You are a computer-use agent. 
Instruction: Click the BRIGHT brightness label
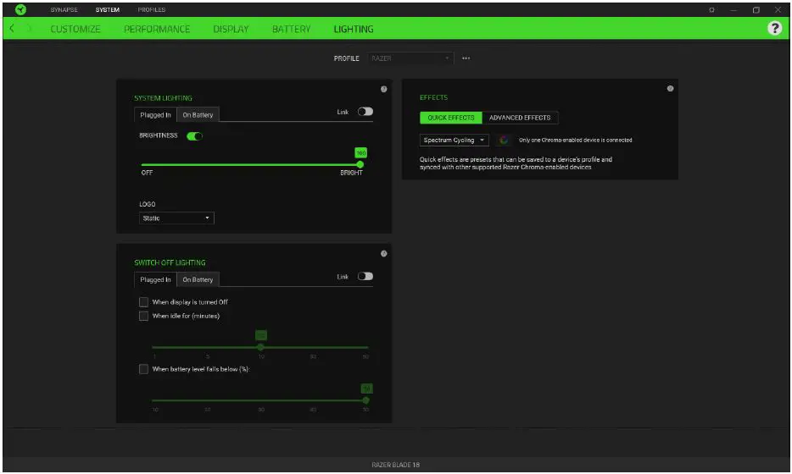[x=352, y=173]
